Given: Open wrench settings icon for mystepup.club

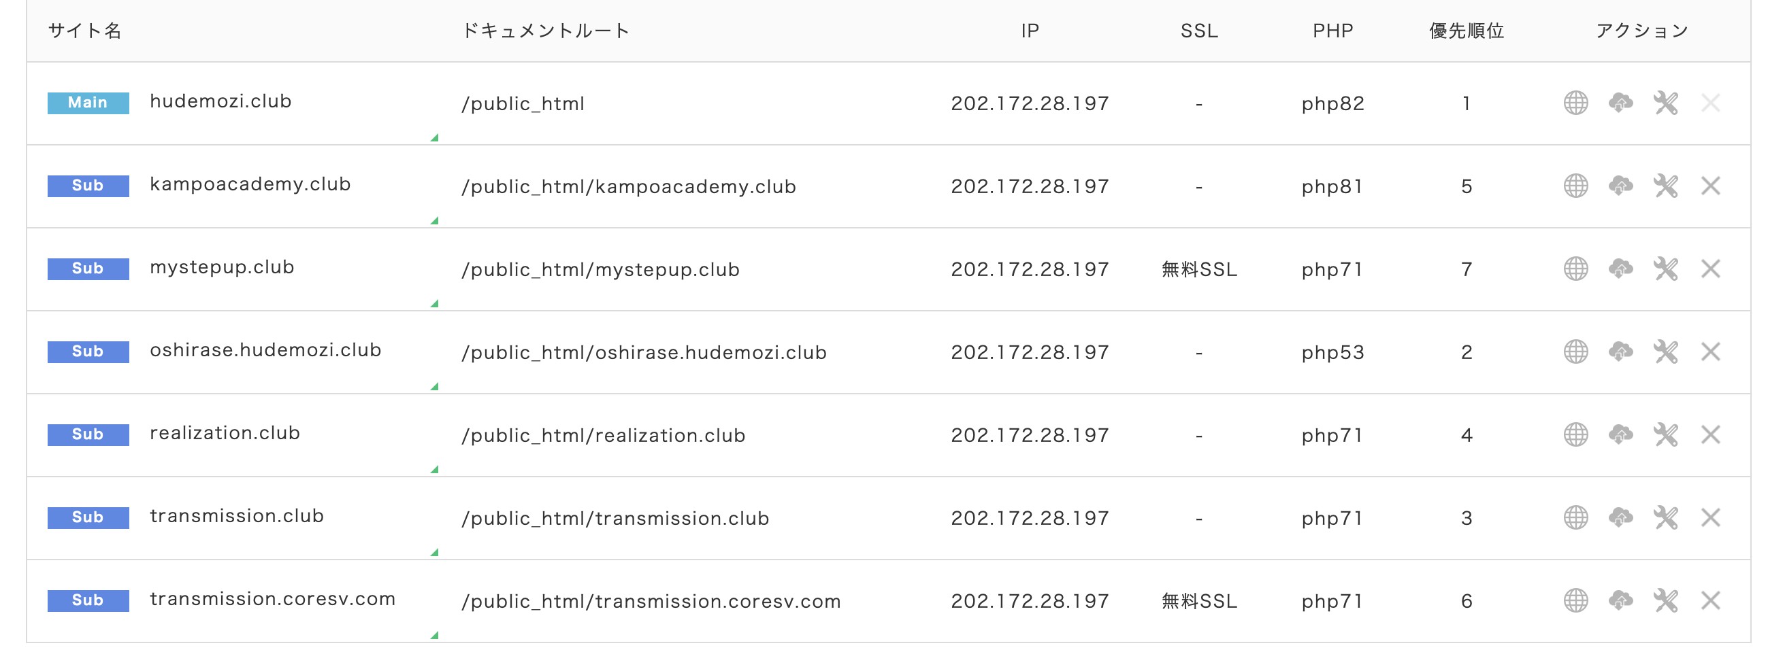Looking at the screenshot, I should [1666, 269].
